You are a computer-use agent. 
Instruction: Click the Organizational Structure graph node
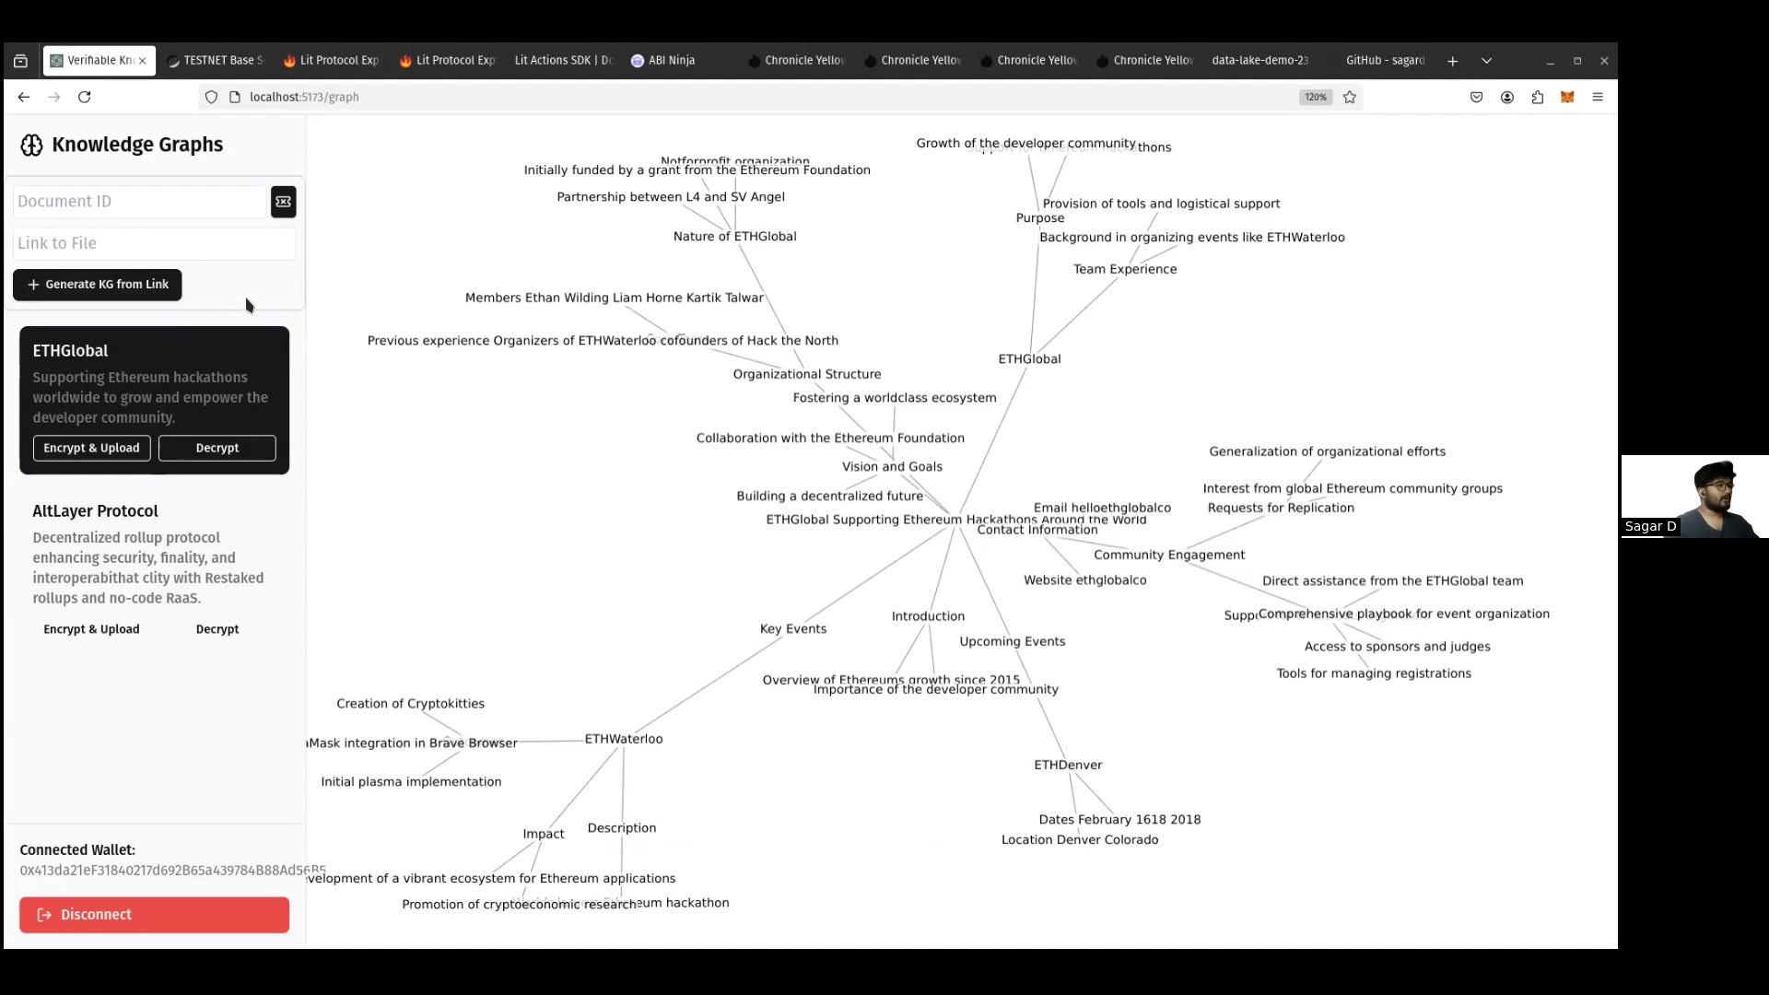(x=807, y=374)
